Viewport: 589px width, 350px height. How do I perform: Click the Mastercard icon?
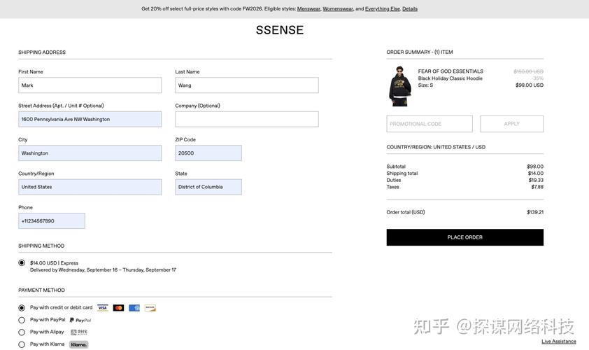click(x=118, y=308)
